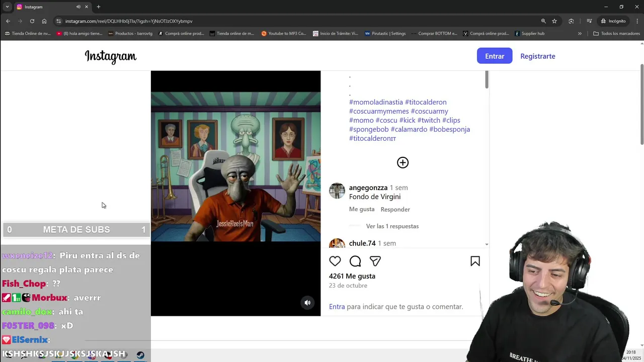
Task: Open the Incógnito profile button
Action: [613, 21]
